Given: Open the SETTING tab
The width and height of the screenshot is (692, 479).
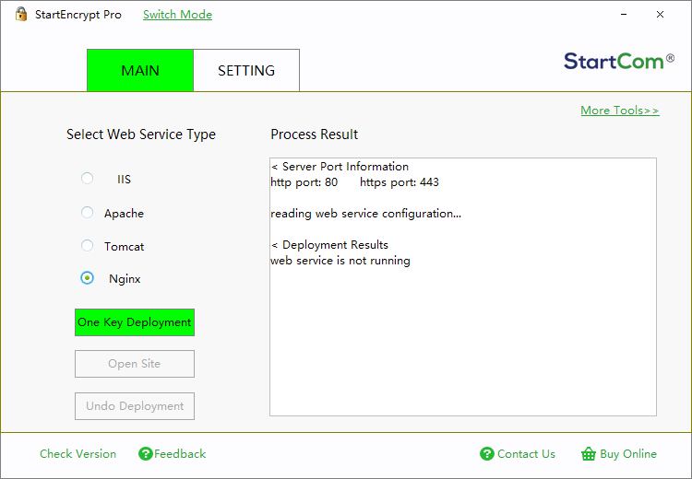Looking at the screenshot, I should [246, 71].
